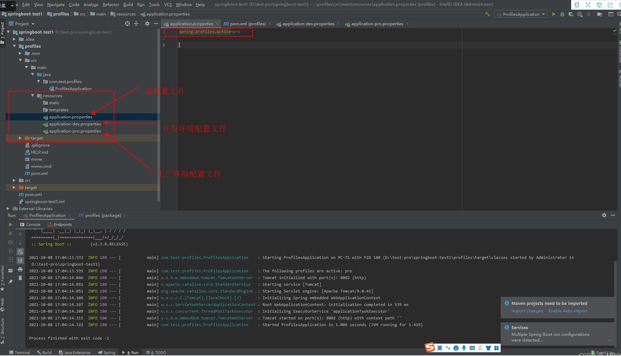Screen dimensions: 621x356
Task: Switch to the Endpoints tab in Run panel
Action: pyautogui.click(x=59, y=225)
